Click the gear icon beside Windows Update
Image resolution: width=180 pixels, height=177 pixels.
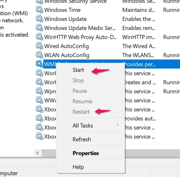(39, 19)
